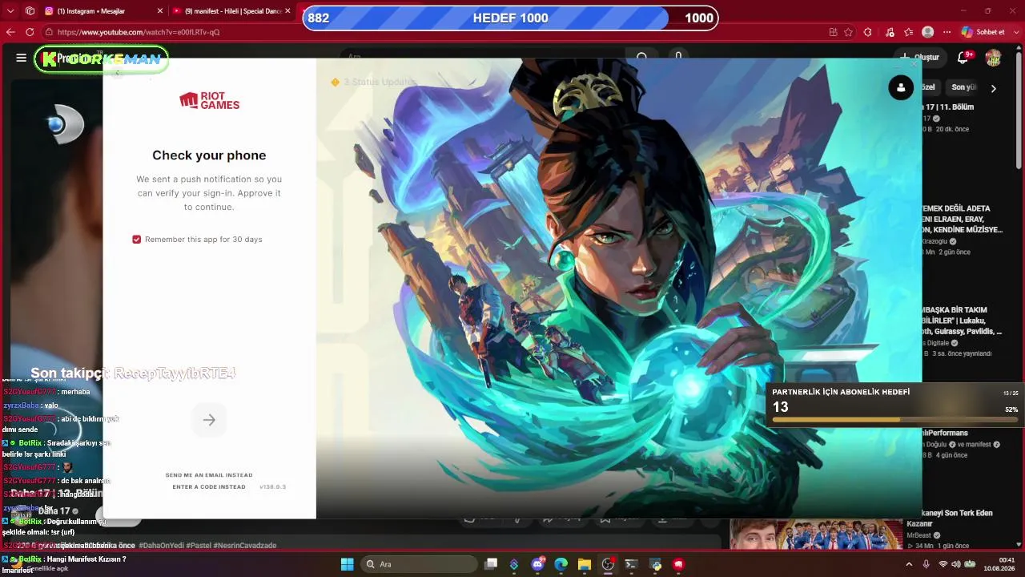Image resolution: width=1025 pixels, height=577 pixels.
Task: Click the arrow continue button in Riot login
Action: tap(209, 420)
